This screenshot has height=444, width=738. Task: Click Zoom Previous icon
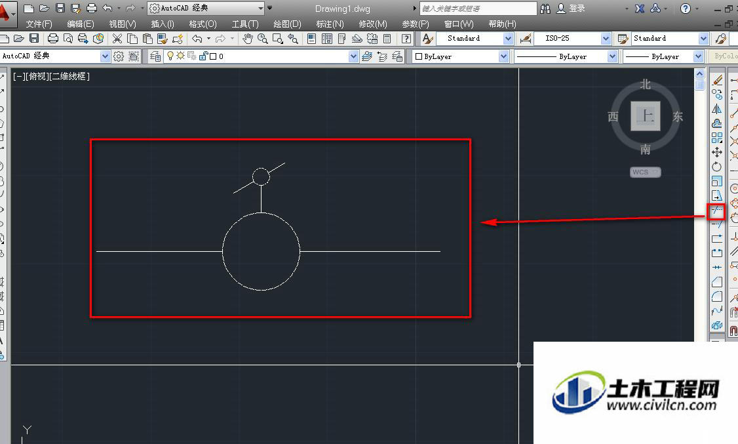[293, 39]
